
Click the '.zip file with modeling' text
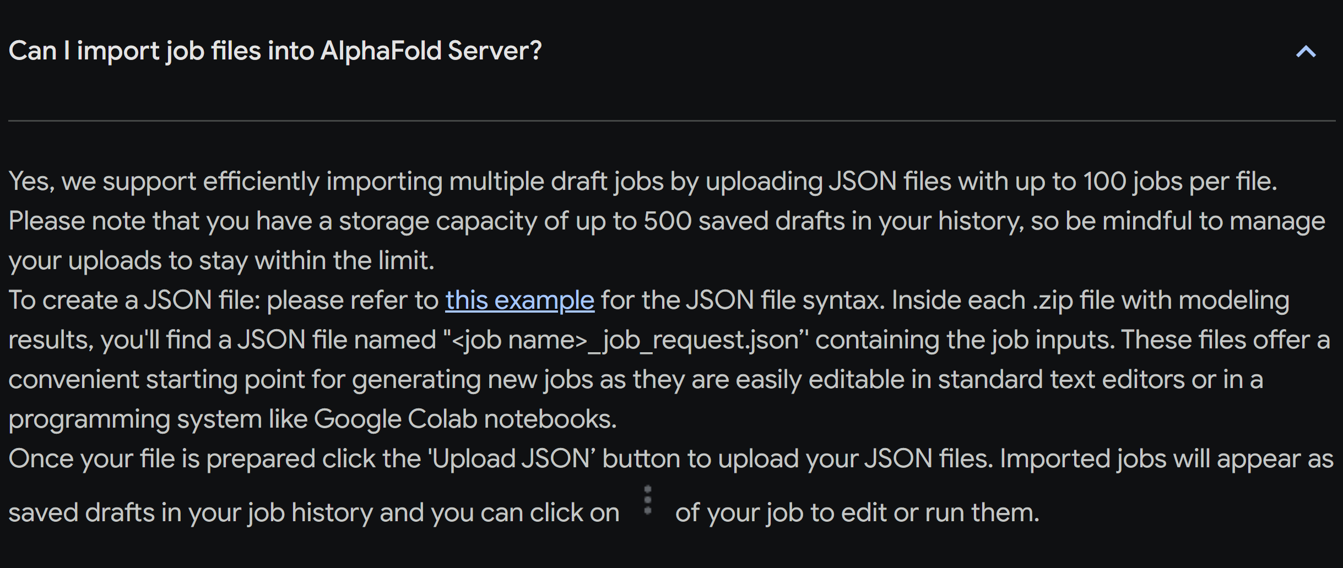pos(1160,301)
